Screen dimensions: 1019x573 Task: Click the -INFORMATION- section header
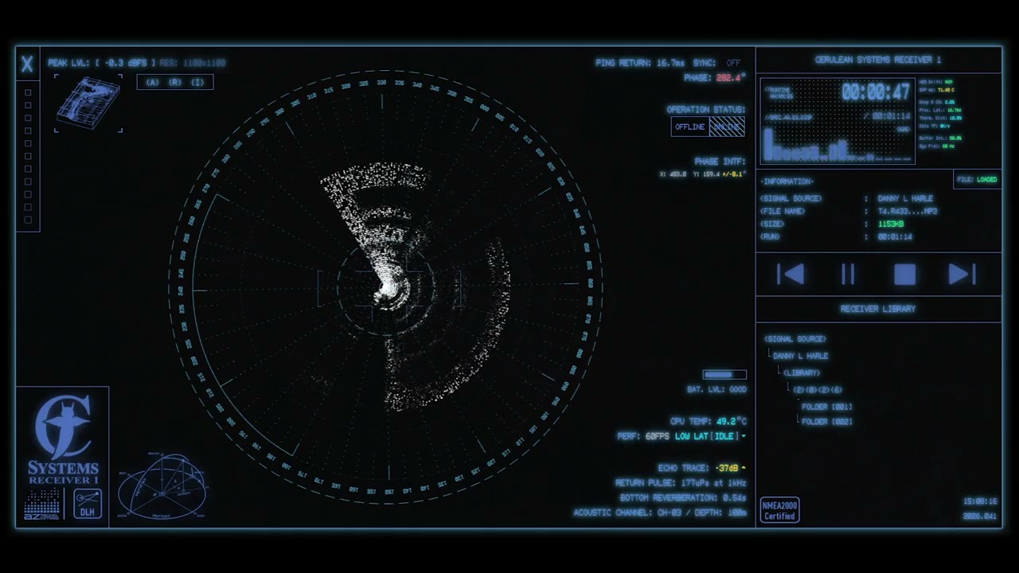[x=787, y=181]
